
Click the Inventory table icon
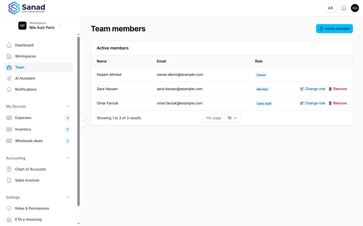(x=9, y=129)
